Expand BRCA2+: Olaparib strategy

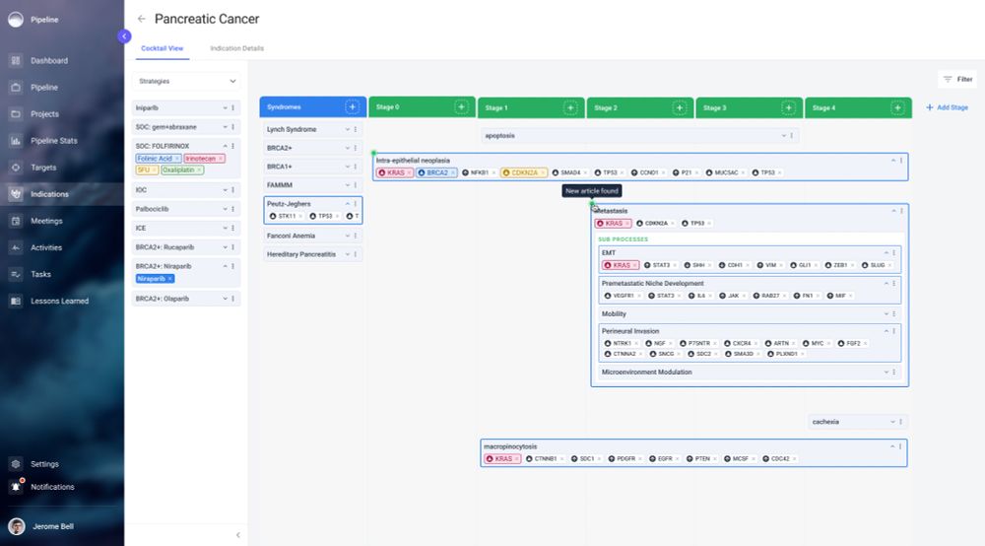tap(225, 299)
